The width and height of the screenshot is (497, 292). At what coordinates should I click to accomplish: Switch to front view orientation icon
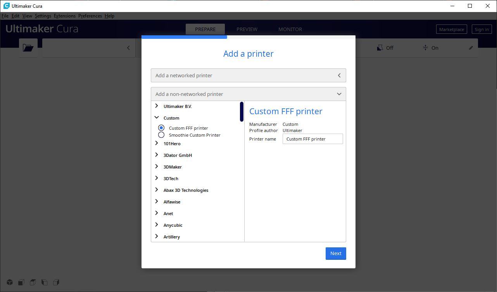[x=21, y=282]
